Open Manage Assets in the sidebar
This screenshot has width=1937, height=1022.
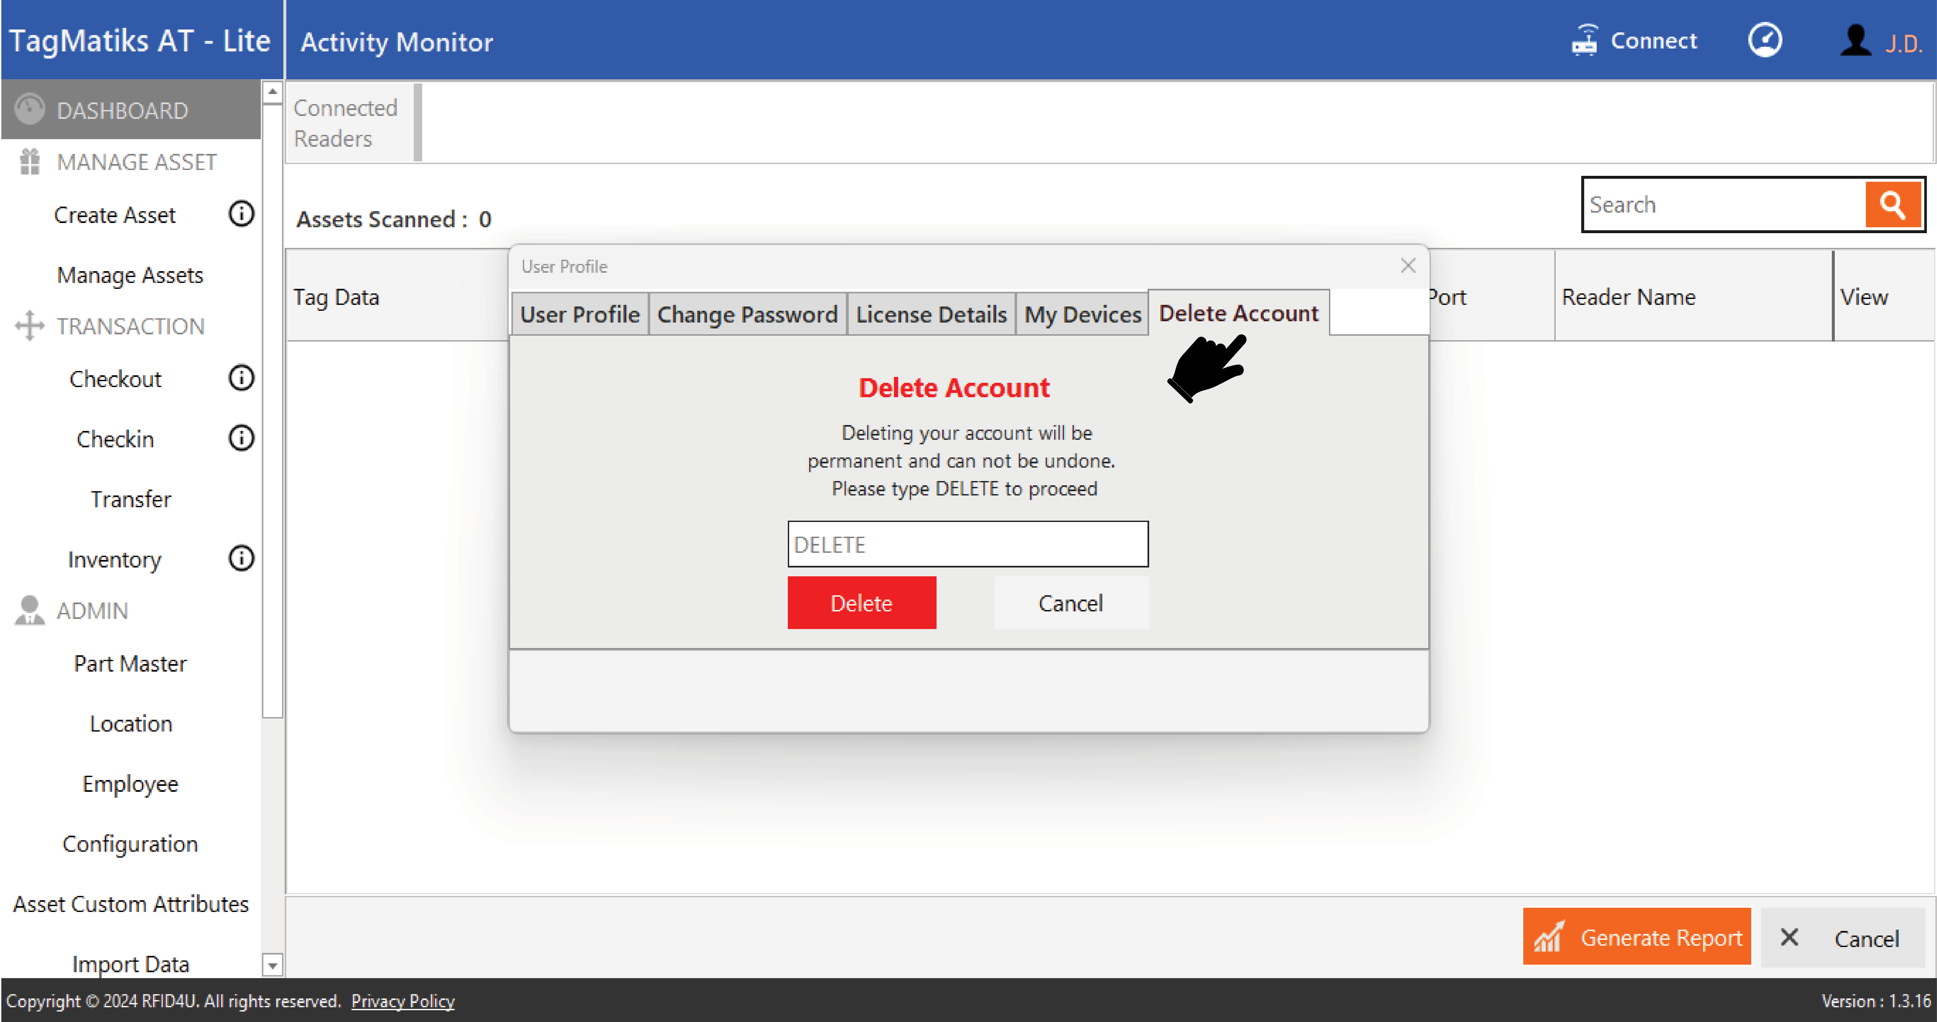pos(130,275)
